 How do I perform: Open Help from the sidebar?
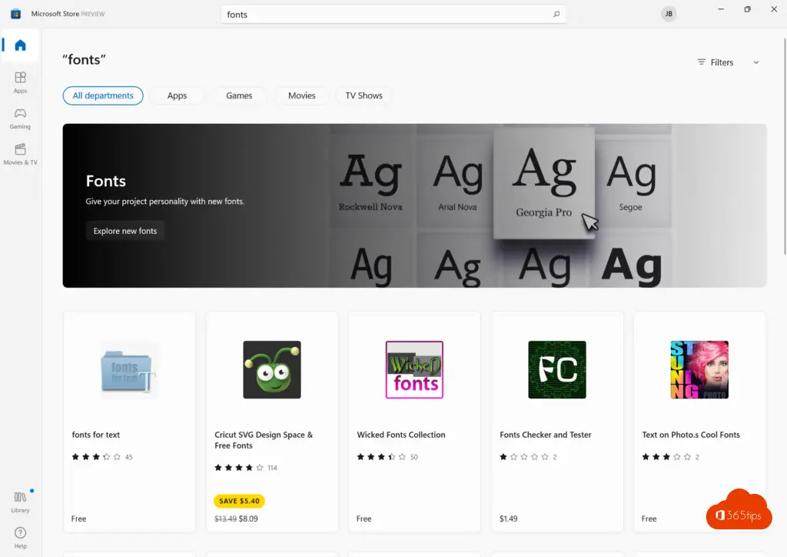(x=20, y=537)
